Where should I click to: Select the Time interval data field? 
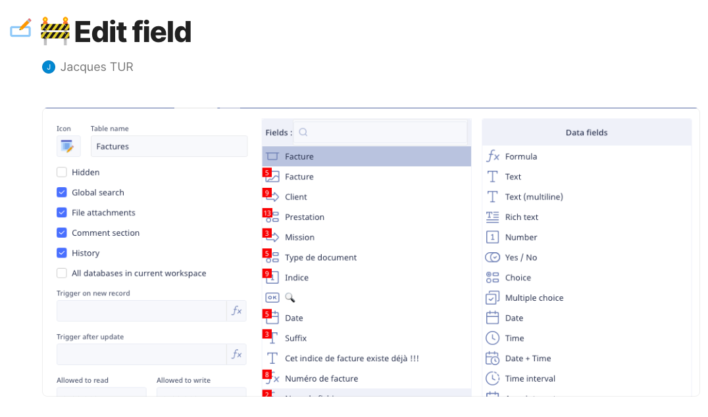tap(530, 378)
